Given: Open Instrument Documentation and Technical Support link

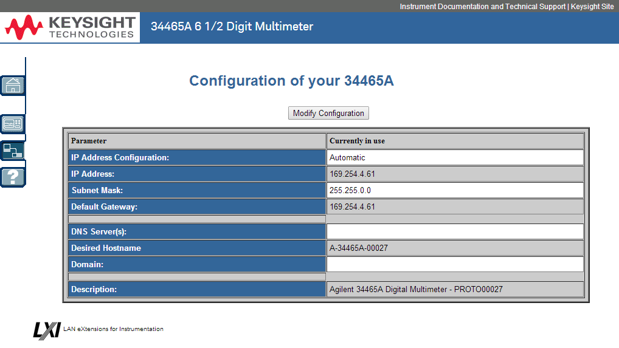Looking at the screenshot, I should (x=482, y=6).
